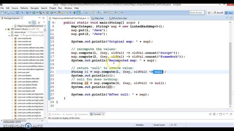Select MapComputeMethodClient file in explorer
Image resolution: width=234 pixels, height=131 pixels.
30,26
